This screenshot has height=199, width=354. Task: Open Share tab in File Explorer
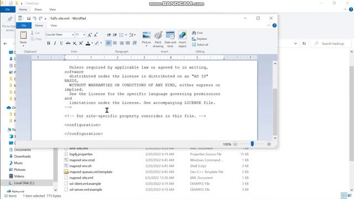click(x=38, y=9)
